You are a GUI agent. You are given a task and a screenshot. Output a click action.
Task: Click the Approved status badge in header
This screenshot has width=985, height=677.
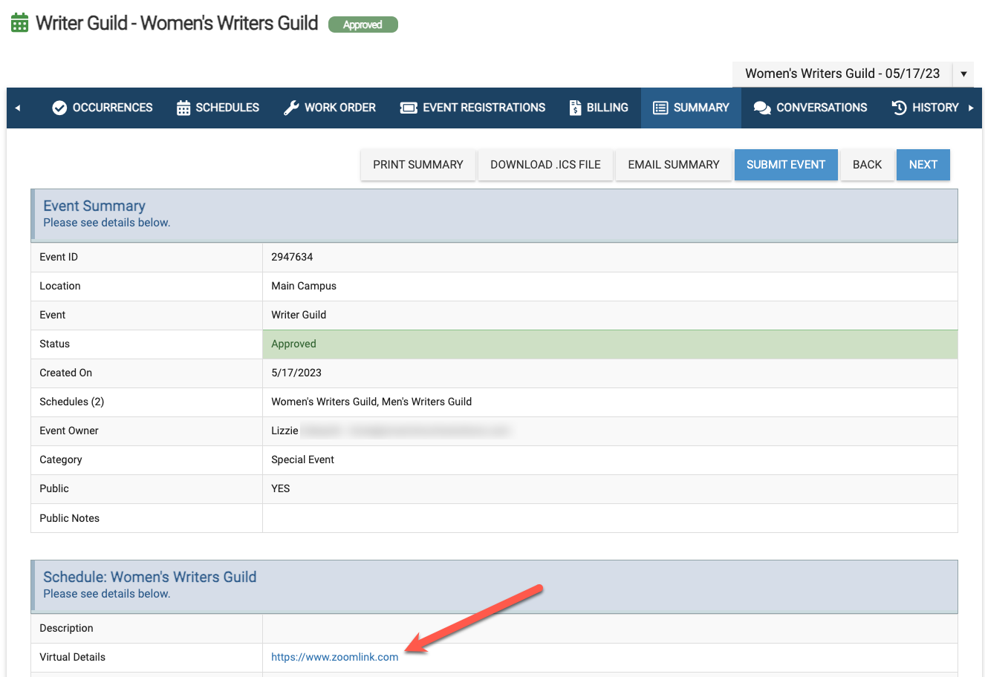click(x=363, y=24)
